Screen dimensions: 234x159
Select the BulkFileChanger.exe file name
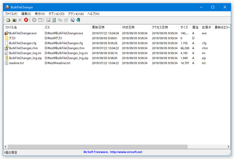(23, 33)
